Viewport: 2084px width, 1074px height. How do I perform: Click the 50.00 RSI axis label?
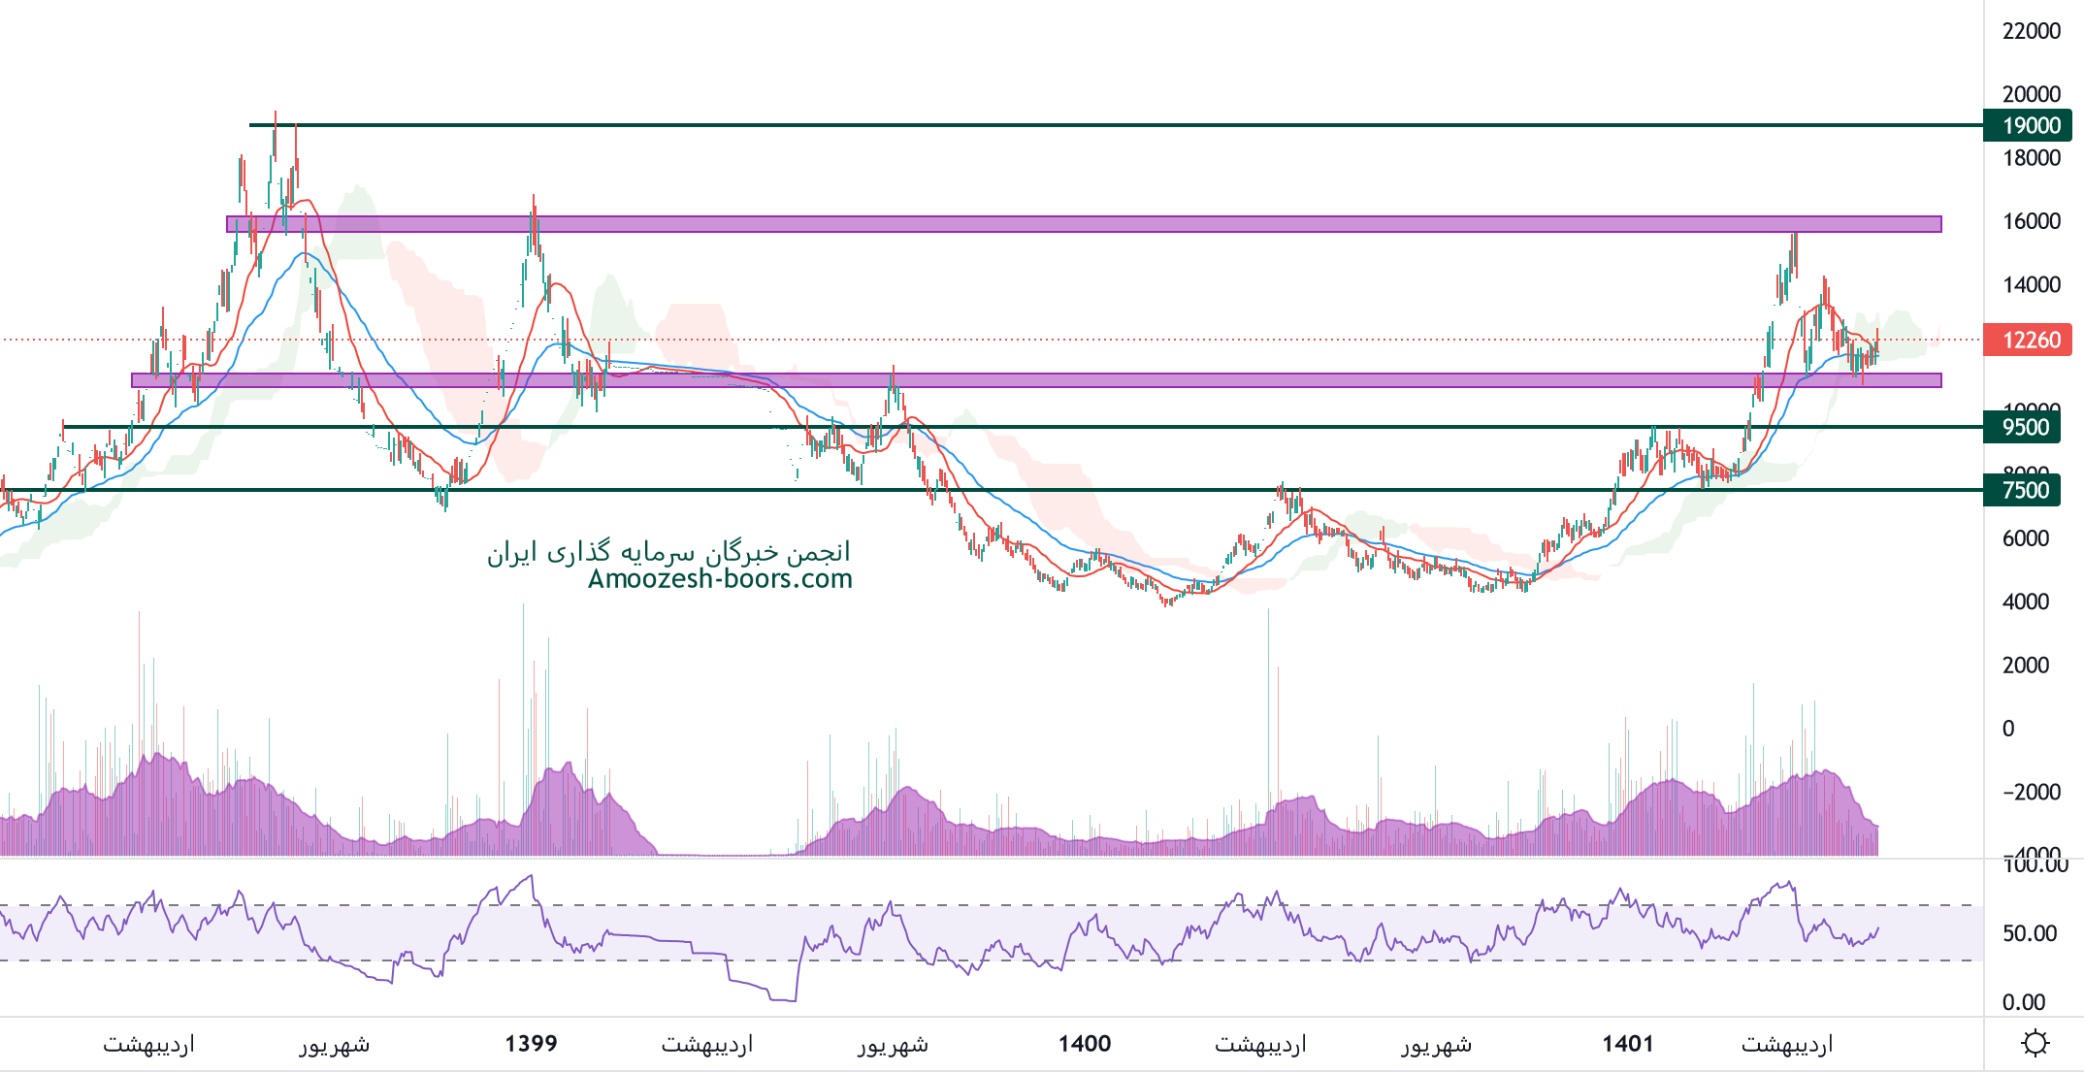pyautogui.click(x=2029, y=933)
